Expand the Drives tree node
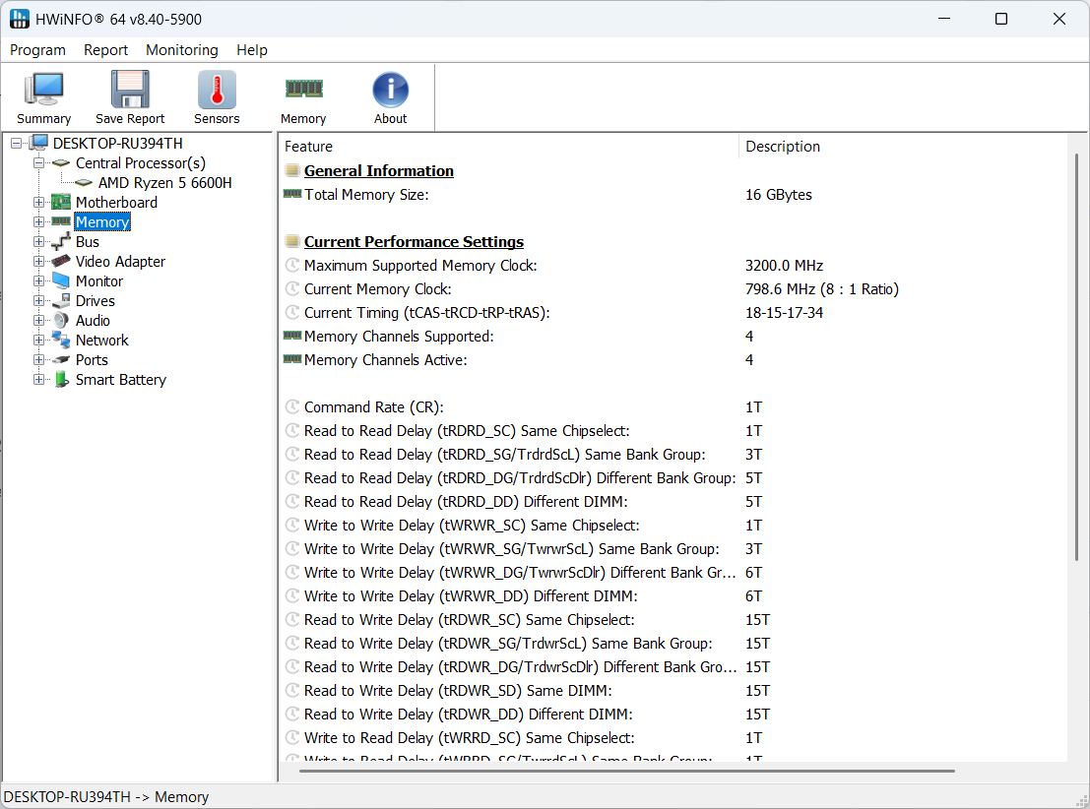The image size is (1090, 809). point(39,301)
